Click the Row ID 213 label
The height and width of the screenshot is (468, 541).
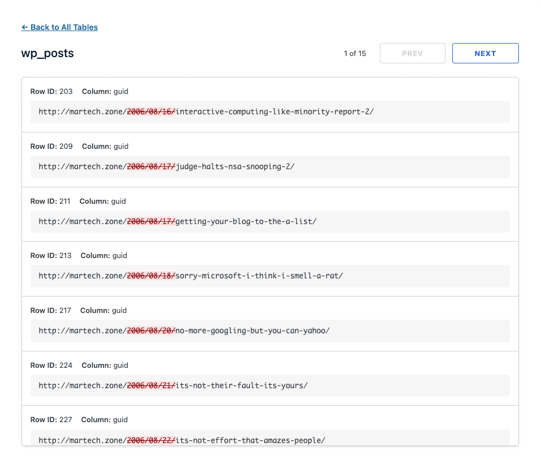coord(51,256)
